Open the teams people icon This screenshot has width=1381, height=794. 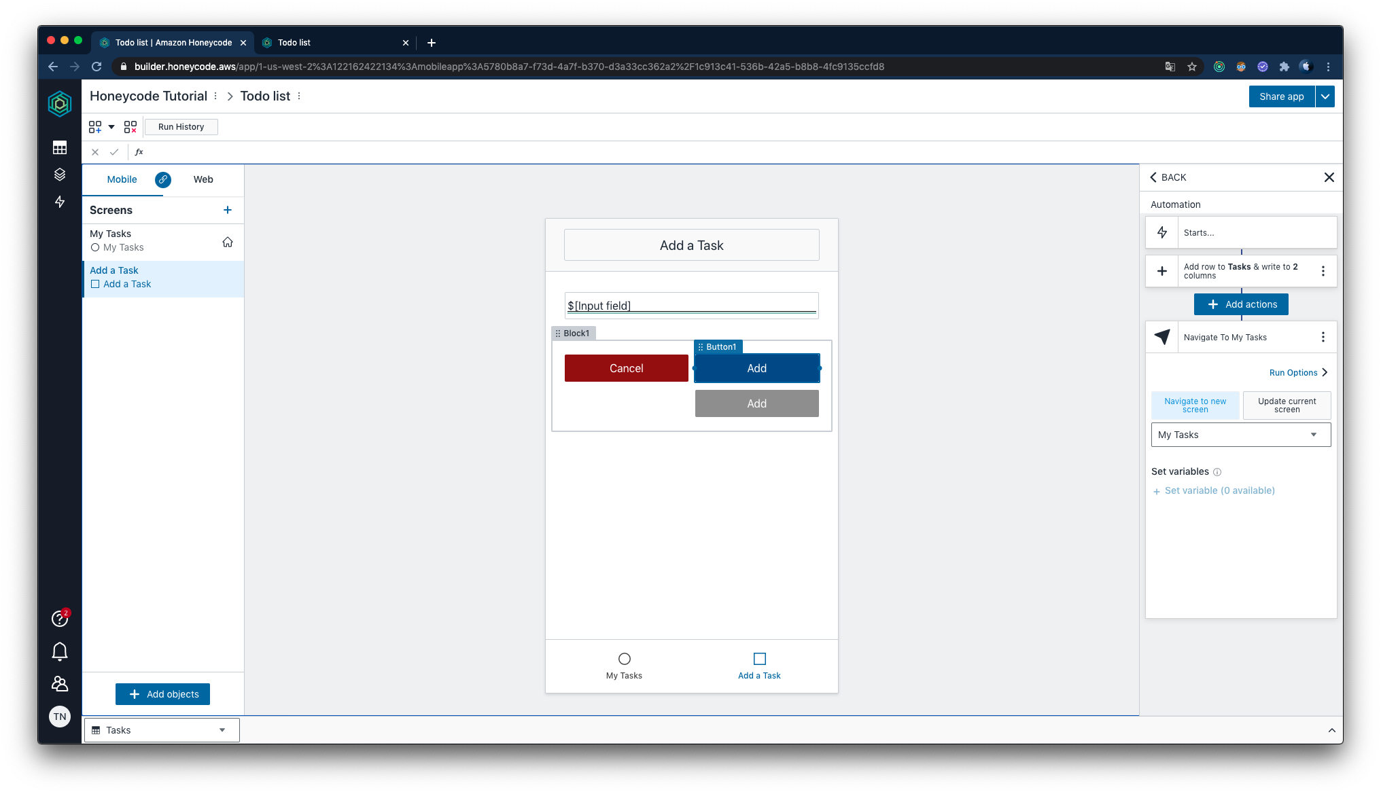60,683
